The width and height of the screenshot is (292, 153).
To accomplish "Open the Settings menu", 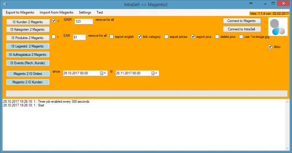I will point(85,12).
